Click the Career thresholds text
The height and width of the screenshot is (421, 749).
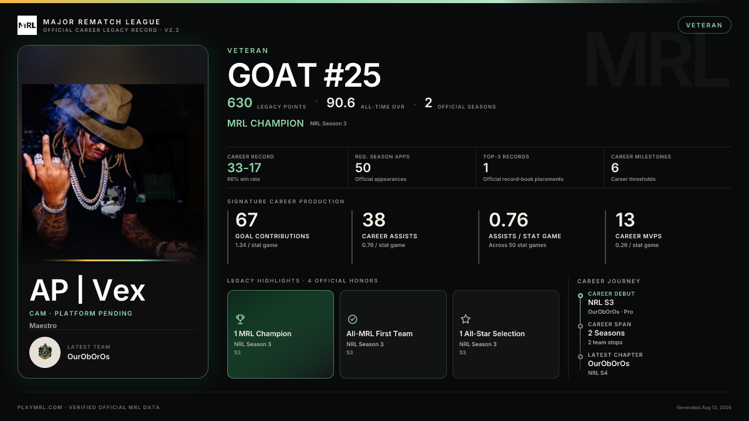pyautogui.click(x=634, y=179)
